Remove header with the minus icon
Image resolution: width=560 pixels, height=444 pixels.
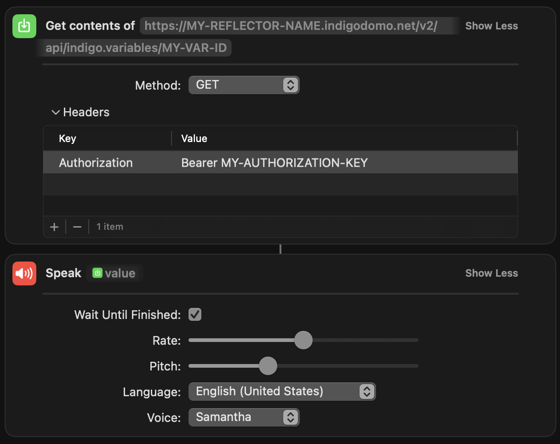[x=77, y=227]
